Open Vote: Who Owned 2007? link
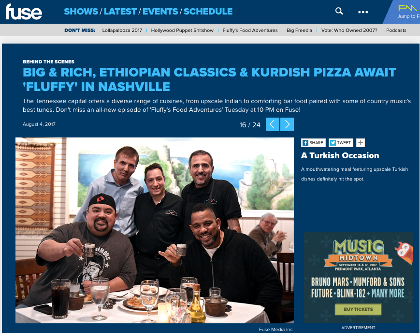Screen dimensions: 420x333 (x=349, y=30)
